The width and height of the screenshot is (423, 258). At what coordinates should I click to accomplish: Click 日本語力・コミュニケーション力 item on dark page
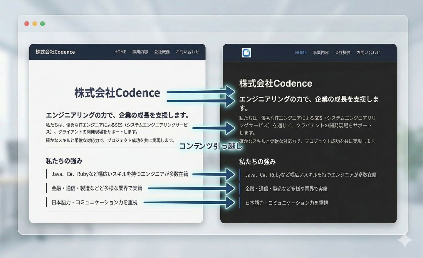click(x=287, y=203)
